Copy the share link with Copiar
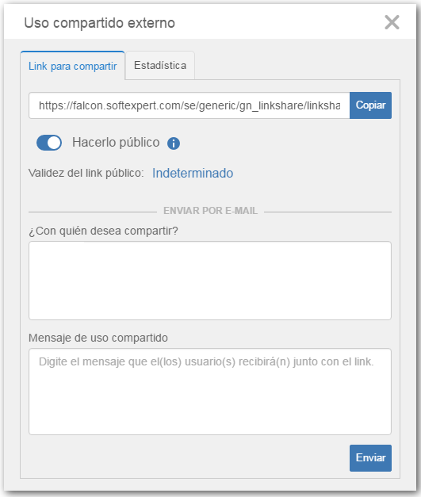Image resolution: width=421 pixels, height=497 pixels. 370,105
